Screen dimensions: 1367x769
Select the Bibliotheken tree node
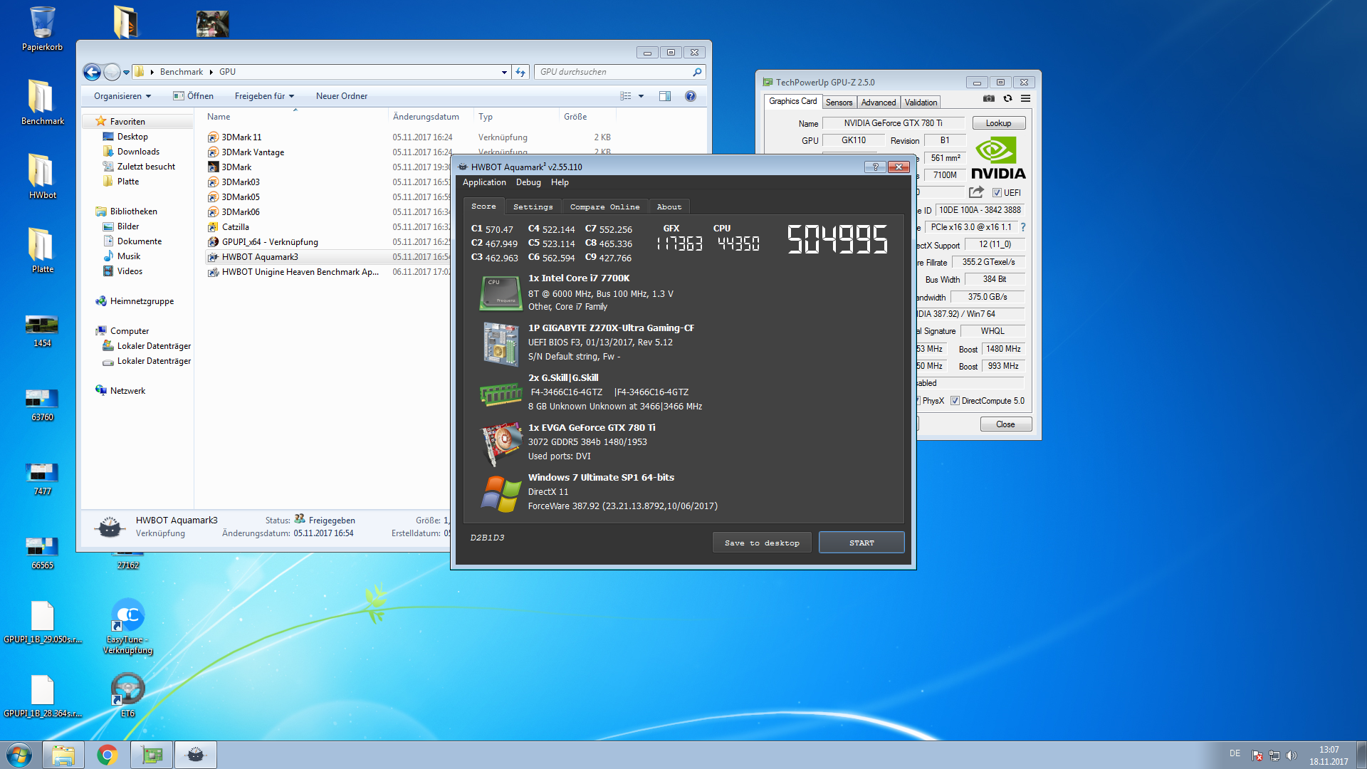click(x=133, y=211)
